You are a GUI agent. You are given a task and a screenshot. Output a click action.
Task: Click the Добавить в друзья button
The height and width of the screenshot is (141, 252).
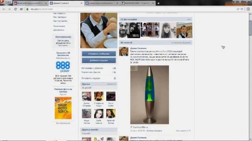pos(99,60)
